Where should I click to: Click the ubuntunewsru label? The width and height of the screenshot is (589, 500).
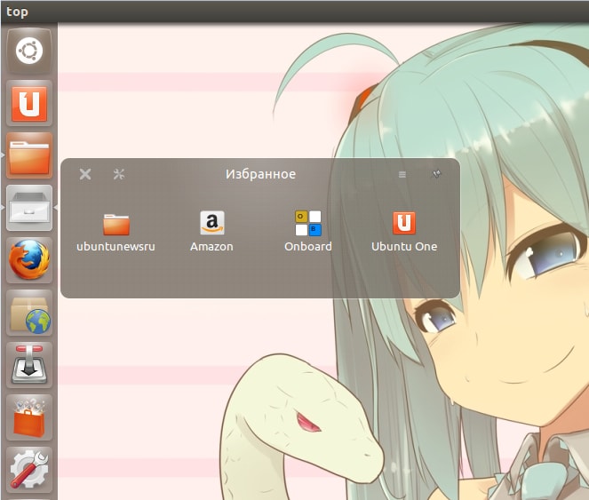click(115, 246)
